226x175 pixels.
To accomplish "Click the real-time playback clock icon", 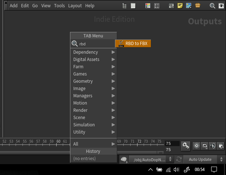I will tap(197, 146).
